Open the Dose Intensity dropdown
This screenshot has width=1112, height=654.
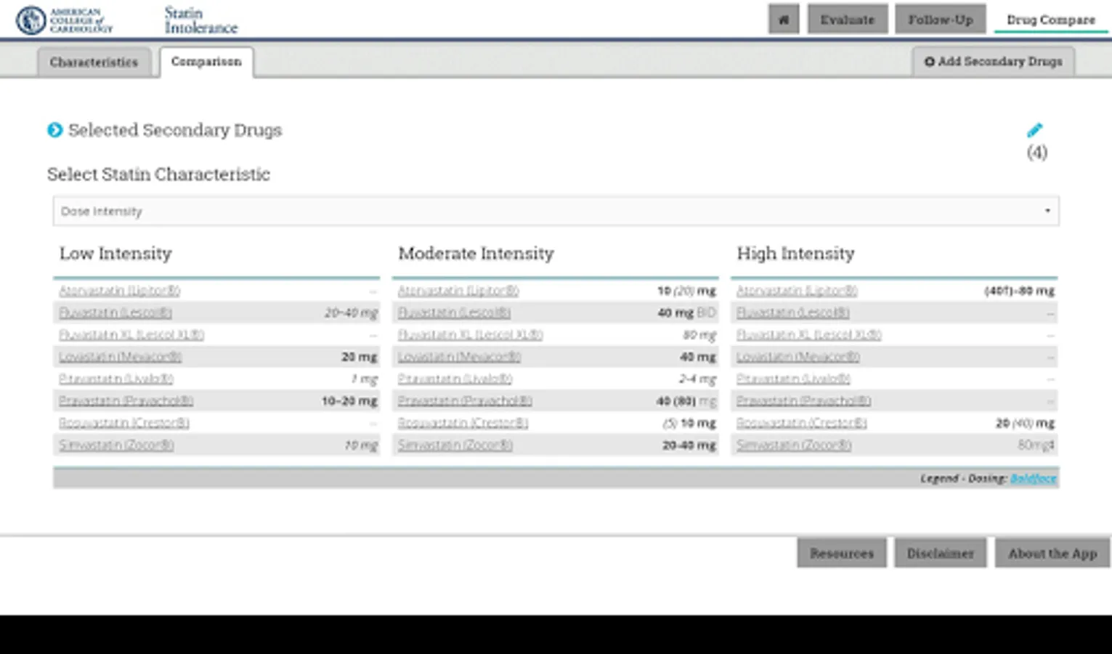pyautogui.click(x=556, y=211)
